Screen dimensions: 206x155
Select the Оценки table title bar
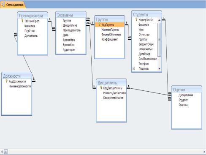(x=187, y=90)
